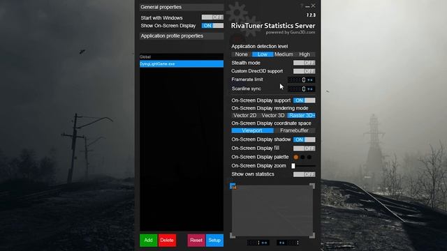Toggle Custom Direct3D support switch
The height and width of the screenshot is (251, 447).
pyautogui.click(x=305, y=71)
